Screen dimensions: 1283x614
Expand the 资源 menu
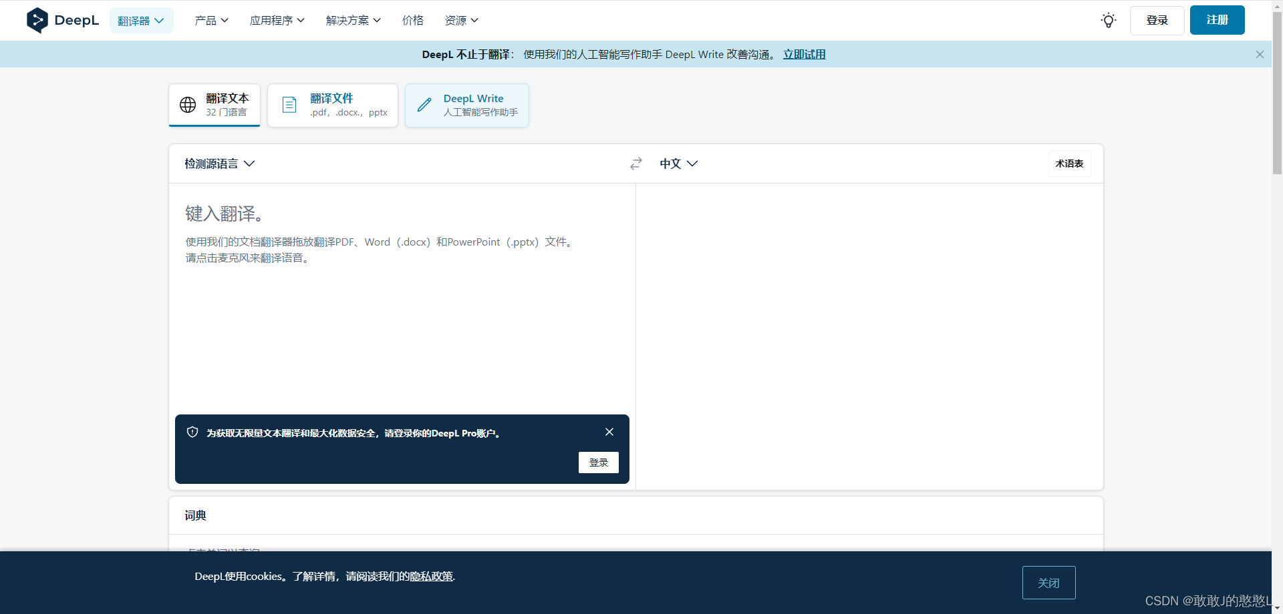point(461,21)
